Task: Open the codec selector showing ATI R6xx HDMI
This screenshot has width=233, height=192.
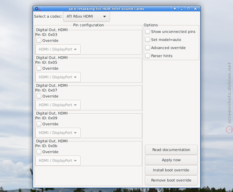Action: tap(87, 16)
